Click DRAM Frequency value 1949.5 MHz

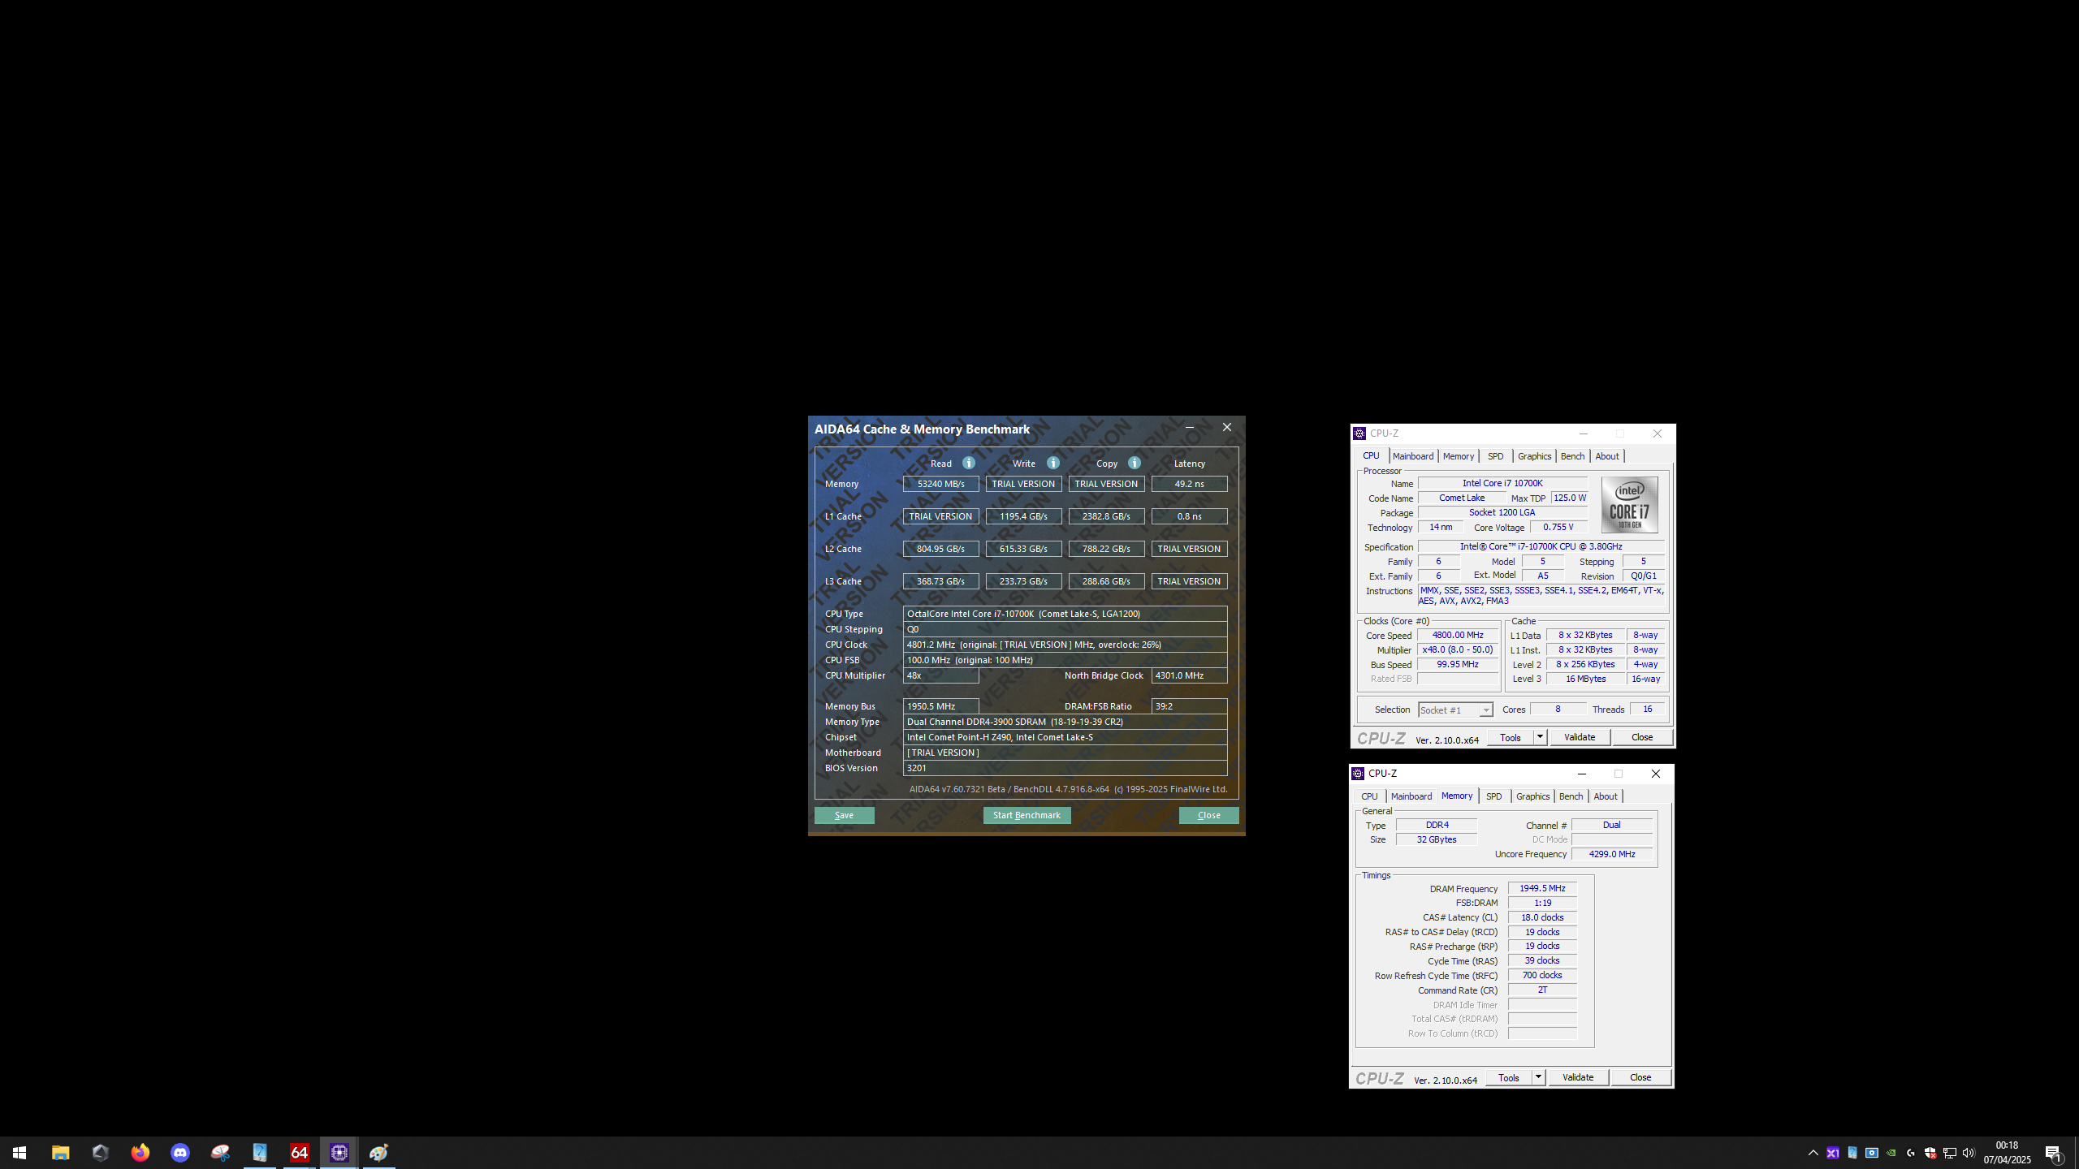[1542, 888]
